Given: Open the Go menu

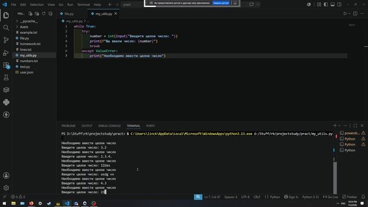Looking at the screenshot, I should tap(61, 5).
